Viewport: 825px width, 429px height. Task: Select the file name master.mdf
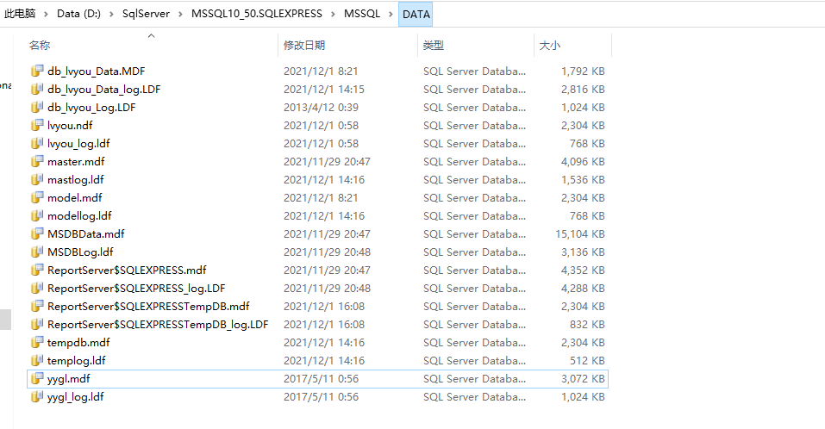(x=76, y=161)
